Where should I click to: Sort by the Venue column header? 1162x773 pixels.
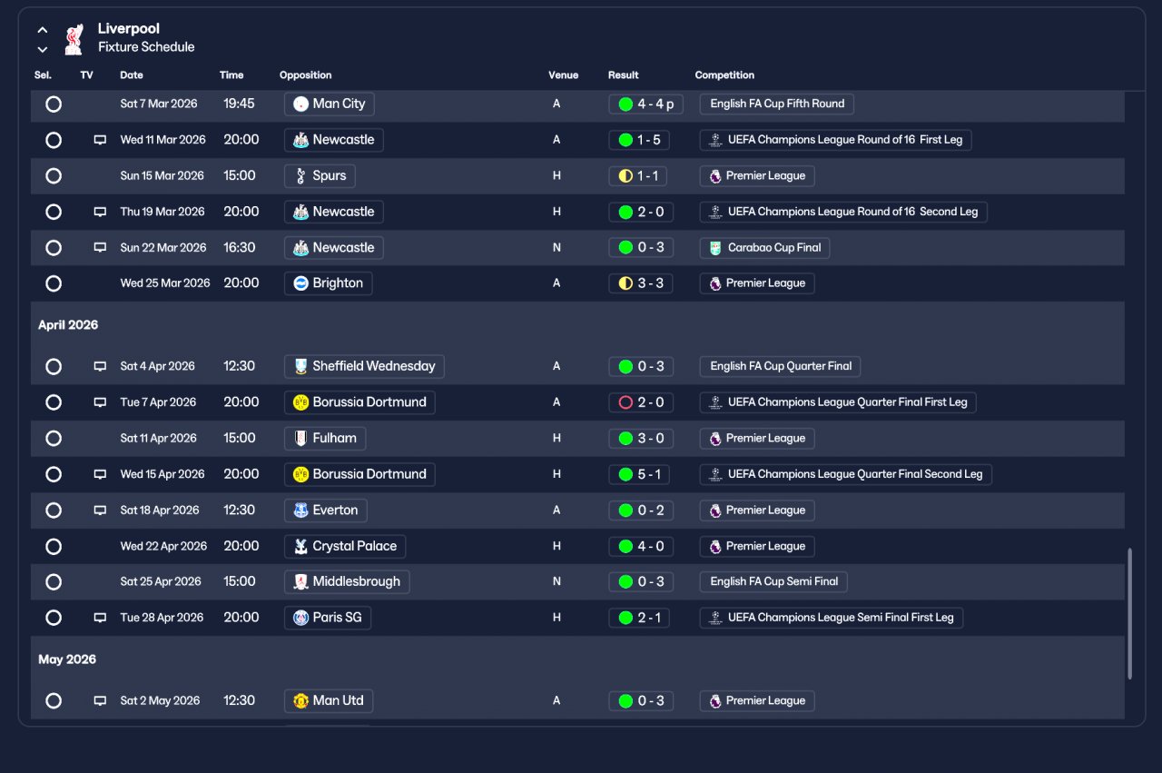563,75
